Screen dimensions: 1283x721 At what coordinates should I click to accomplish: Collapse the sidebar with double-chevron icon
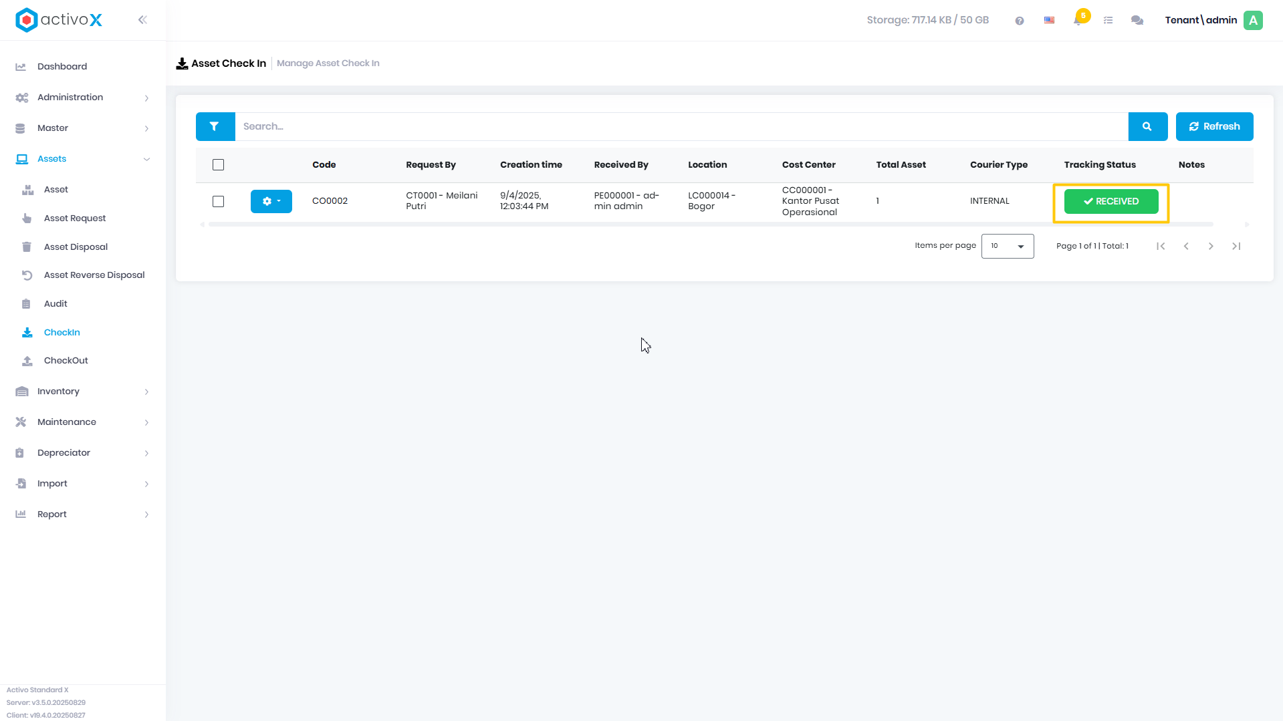(x=142, y=20)
